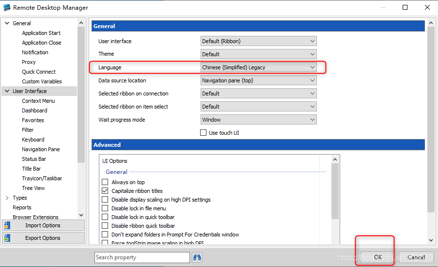
Task: Click the Export Options arrow icon
Action: [x=7, y=238]
